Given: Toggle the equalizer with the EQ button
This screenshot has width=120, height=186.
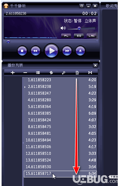Looking at the screenshot, I should [x=79, y=36].
